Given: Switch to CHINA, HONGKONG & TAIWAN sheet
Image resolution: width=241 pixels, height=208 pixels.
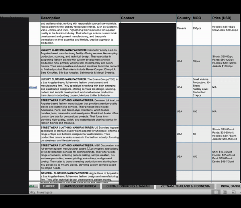Looking at the screenshot, I should click(127, 186).
